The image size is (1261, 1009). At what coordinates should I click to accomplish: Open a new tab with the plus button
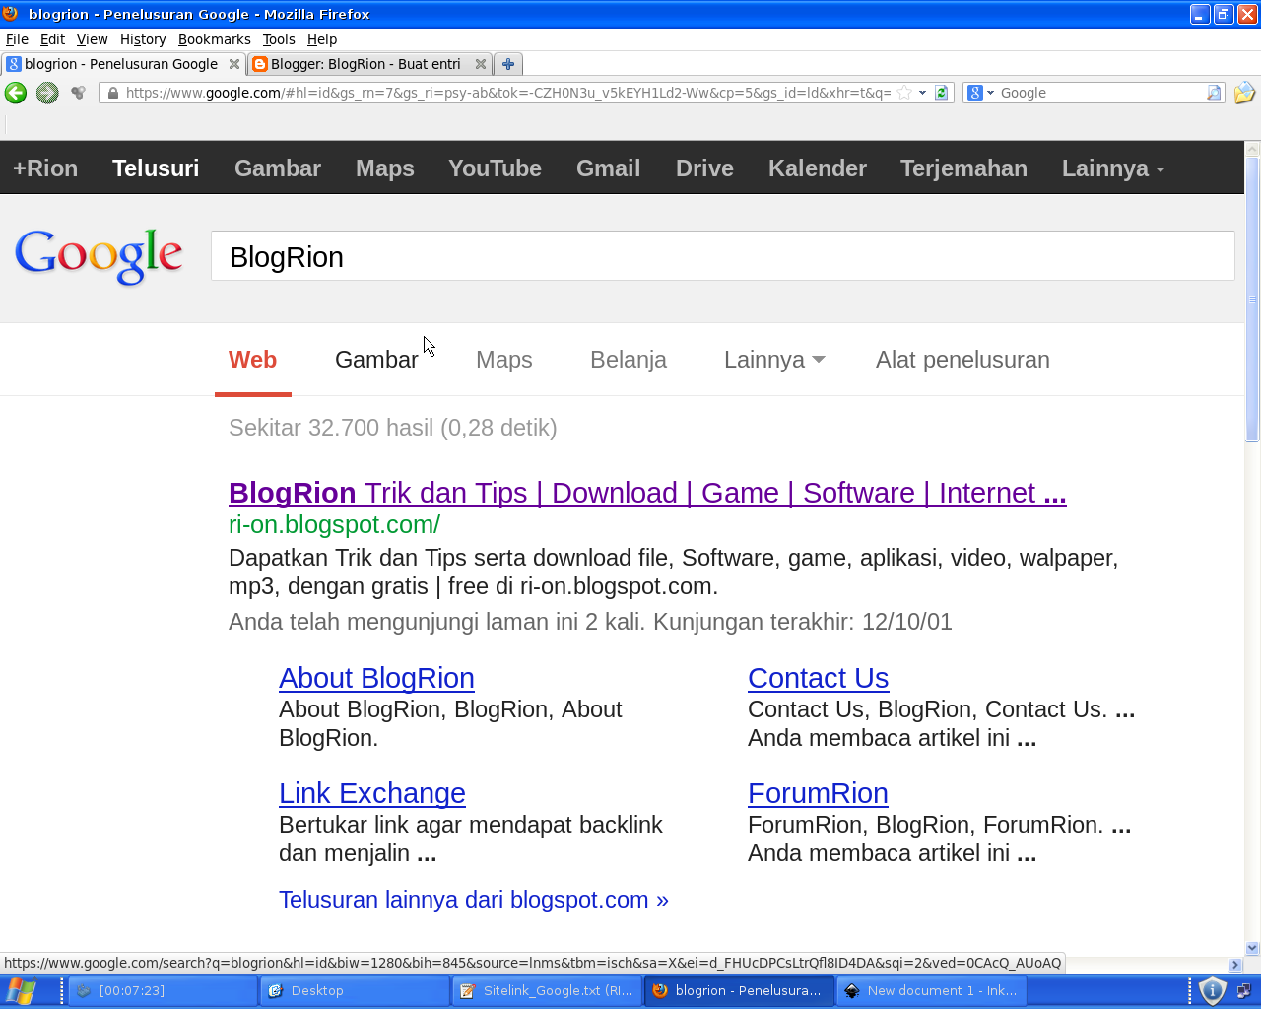click(508, 64)
